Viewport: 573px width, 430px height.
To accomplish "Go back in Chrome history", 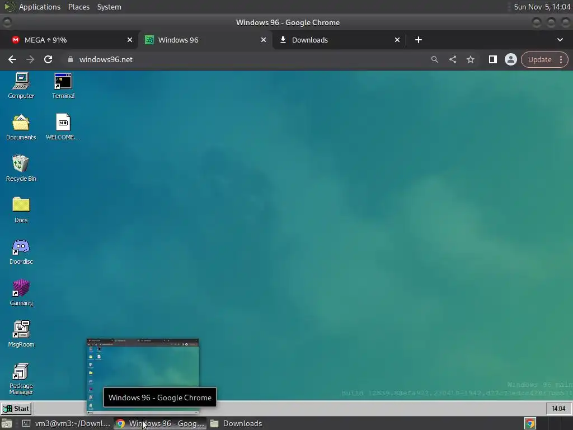I will coord(12,59).
